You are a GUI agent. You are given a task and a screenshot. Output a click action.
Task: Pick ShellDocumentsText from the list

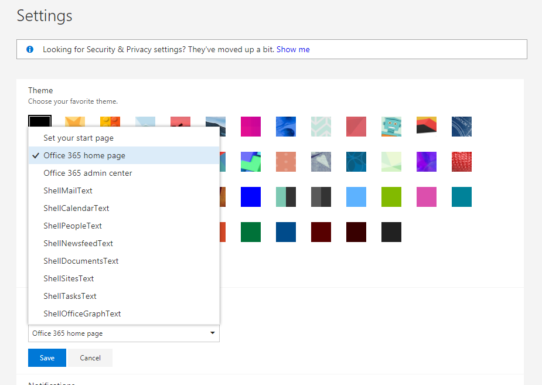[124, 261]
